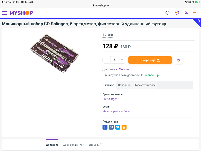Switch to the upper «Характеристики» tab
Viewport: 201px width, 151px height.
click(x=145, y=85)
